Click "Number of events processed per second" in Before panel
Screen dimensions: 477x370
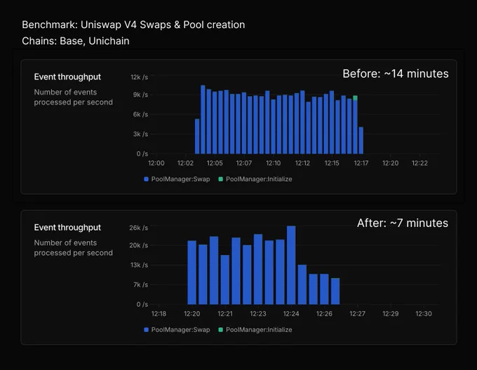(x=74, y=97)
